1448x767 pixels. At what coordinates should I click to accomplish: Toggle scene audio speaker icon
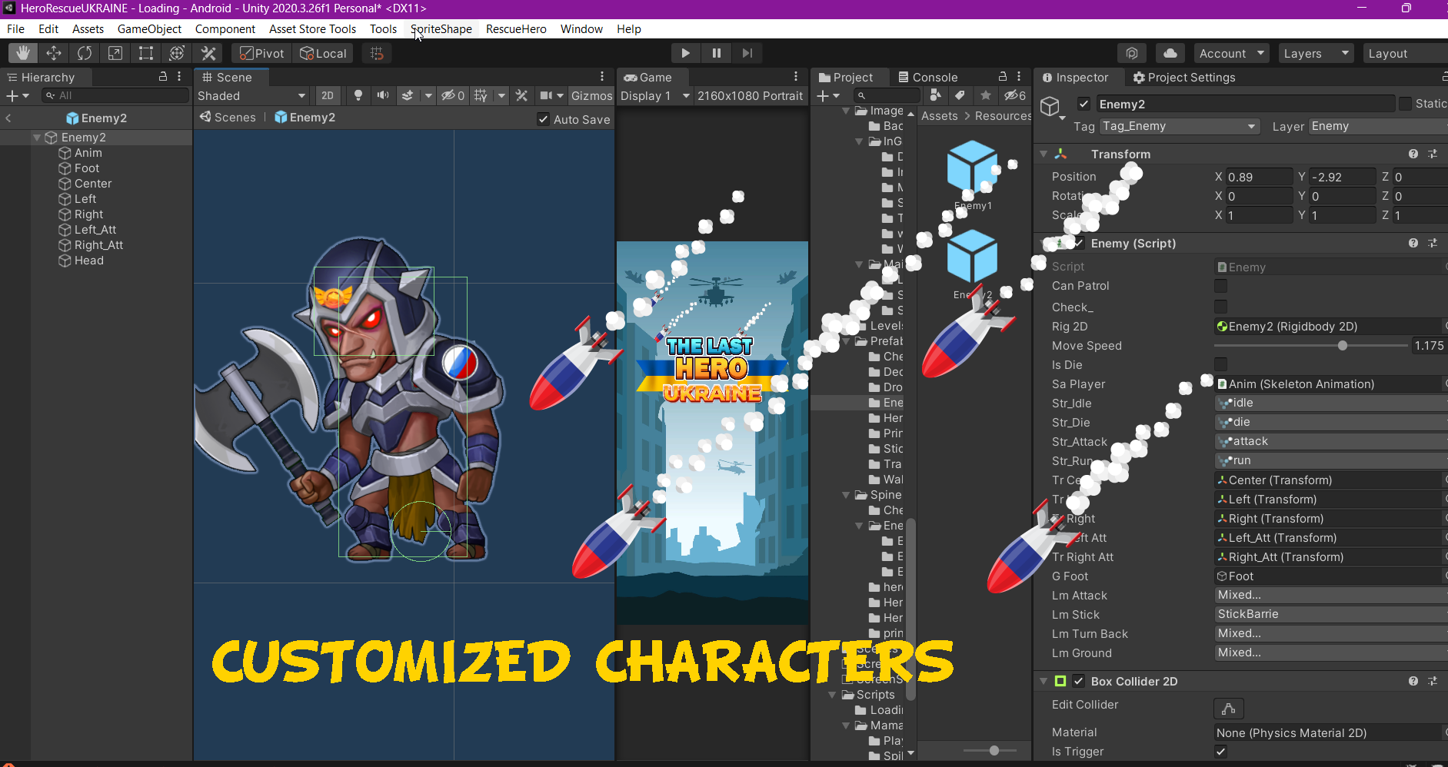coord(383,95)
